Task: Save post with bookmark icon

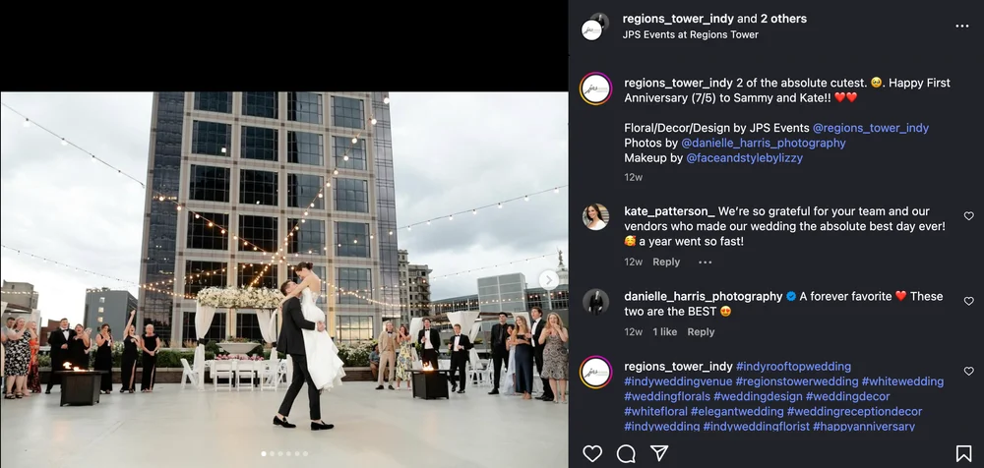Action: click(x=963, y=453)
